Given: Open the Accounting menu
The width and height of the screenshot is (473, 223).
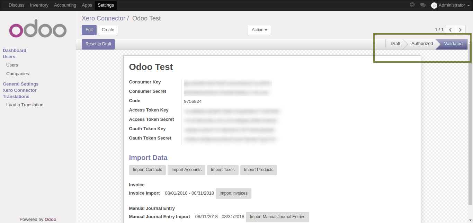Looking at the screenshot, I should [65, 5].
